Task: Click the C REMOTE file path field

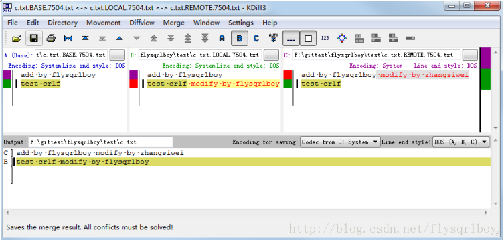Action: tap(376, 55)
